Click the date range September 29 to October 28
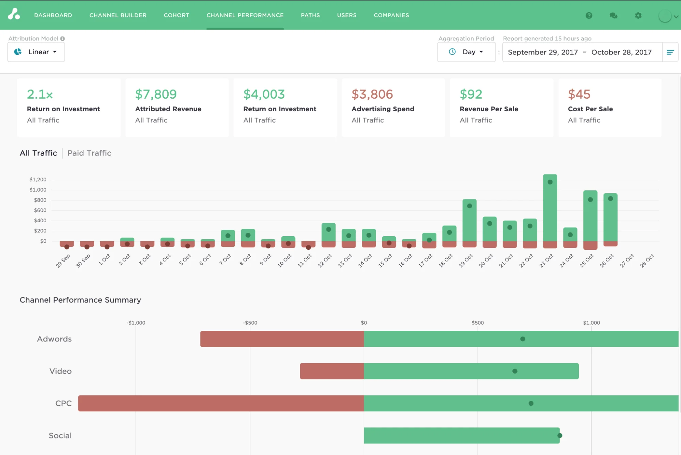The width and height of the screenshot is (681, 455). tap(579, 52)
